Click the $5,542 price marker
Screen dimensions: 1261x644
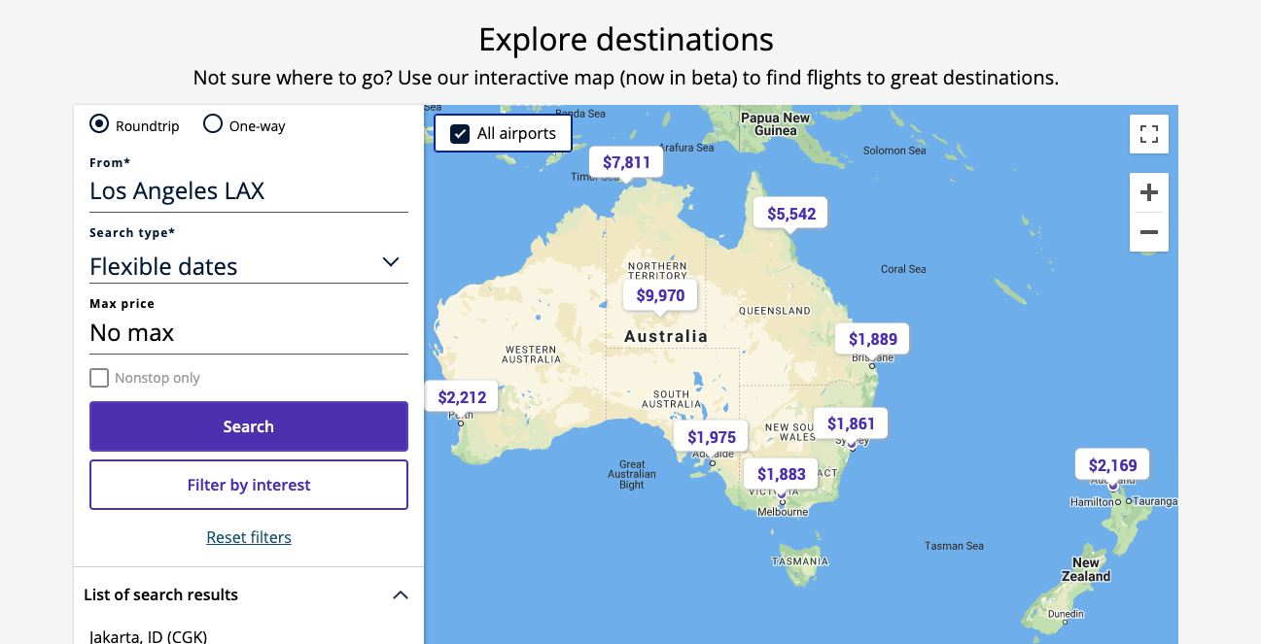click(x=791, y=214)
